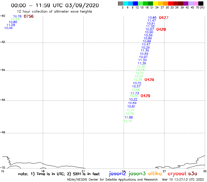Select wave height value 11.73
This screenshot has width=207, height=182.
pyautogui.click(x=135, y=93)
